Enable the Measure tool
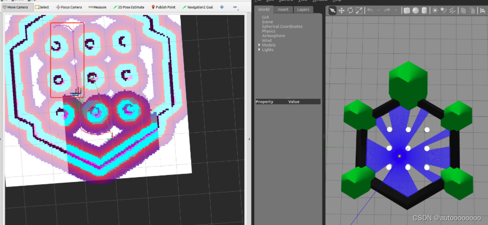 tap(97, 7)
